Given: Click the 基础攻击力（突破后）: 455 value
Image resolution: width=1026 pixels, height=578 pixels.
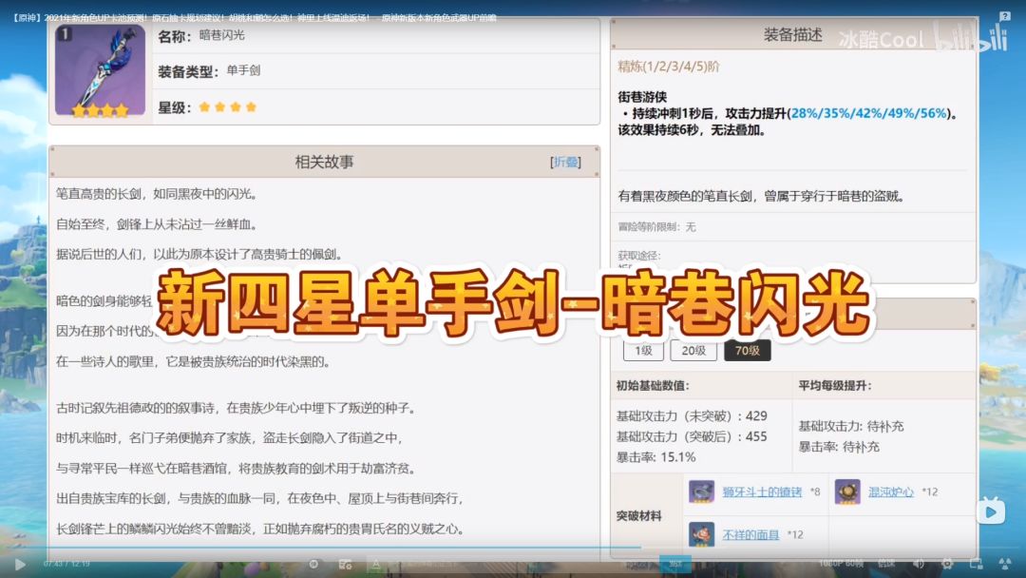Looking at the screenshot, I should 691,436.
